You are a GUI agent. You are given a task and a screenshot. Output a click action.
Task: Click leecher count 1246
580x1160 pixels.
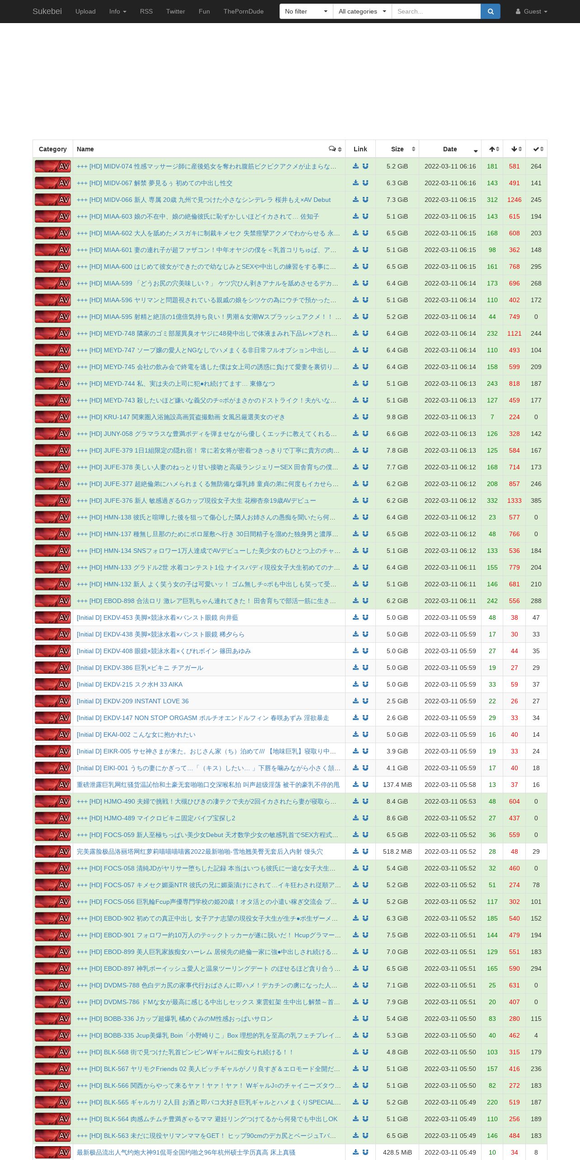[515, 200]
